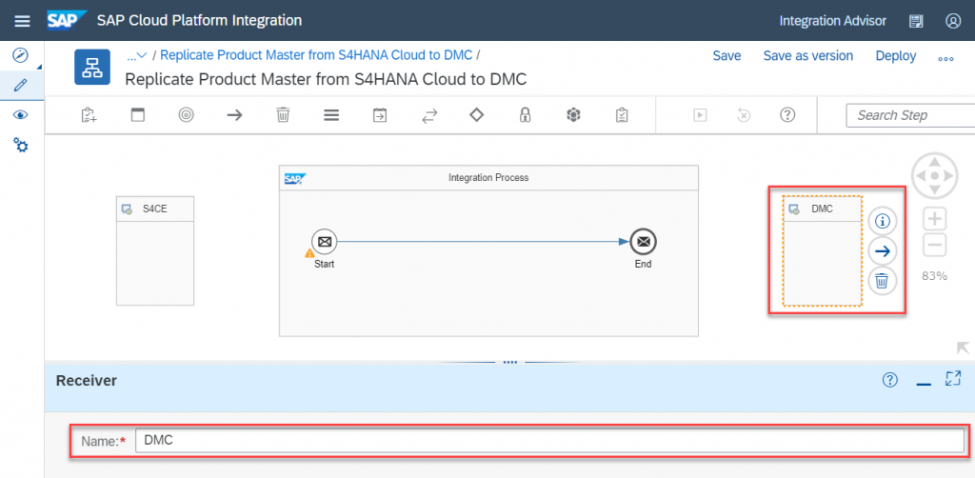Click the Save button
975x478 pixels.
tap(726, 56)
